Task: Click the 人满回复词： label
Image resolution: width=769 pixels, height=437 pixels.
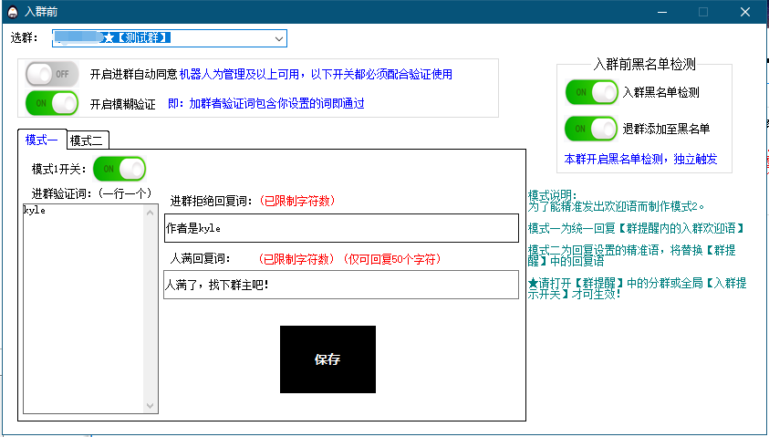Action: click(x=200, y=258)
